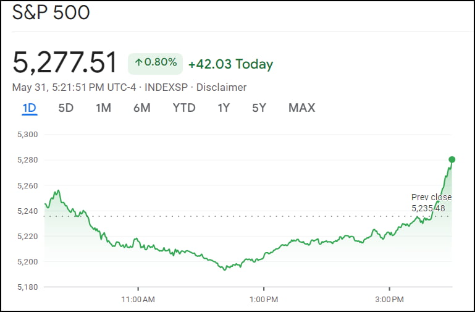Click the 0.80% gain badge
Viewport: 475px width, 312px height.
[156, 64]
